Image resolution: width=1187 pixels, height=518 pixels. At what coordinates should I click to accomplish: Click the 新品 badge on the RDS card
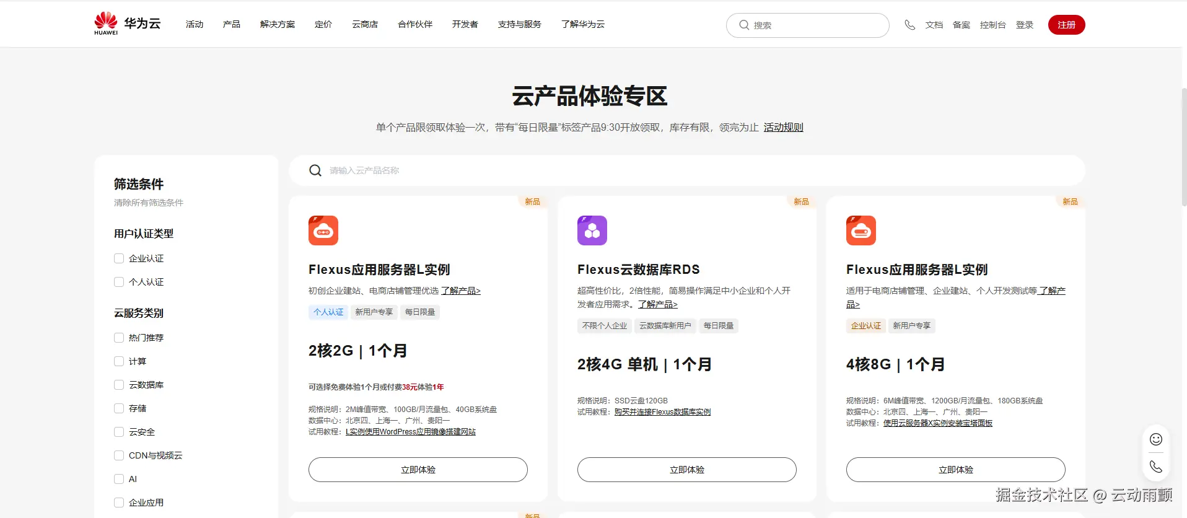(801, 202)
